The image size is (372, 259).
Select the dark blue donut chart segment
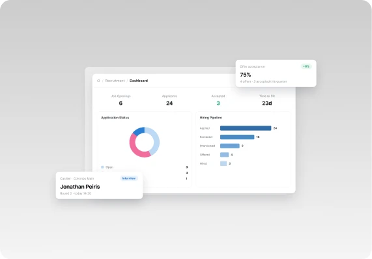pyautogui.click(x=139, y=131)
